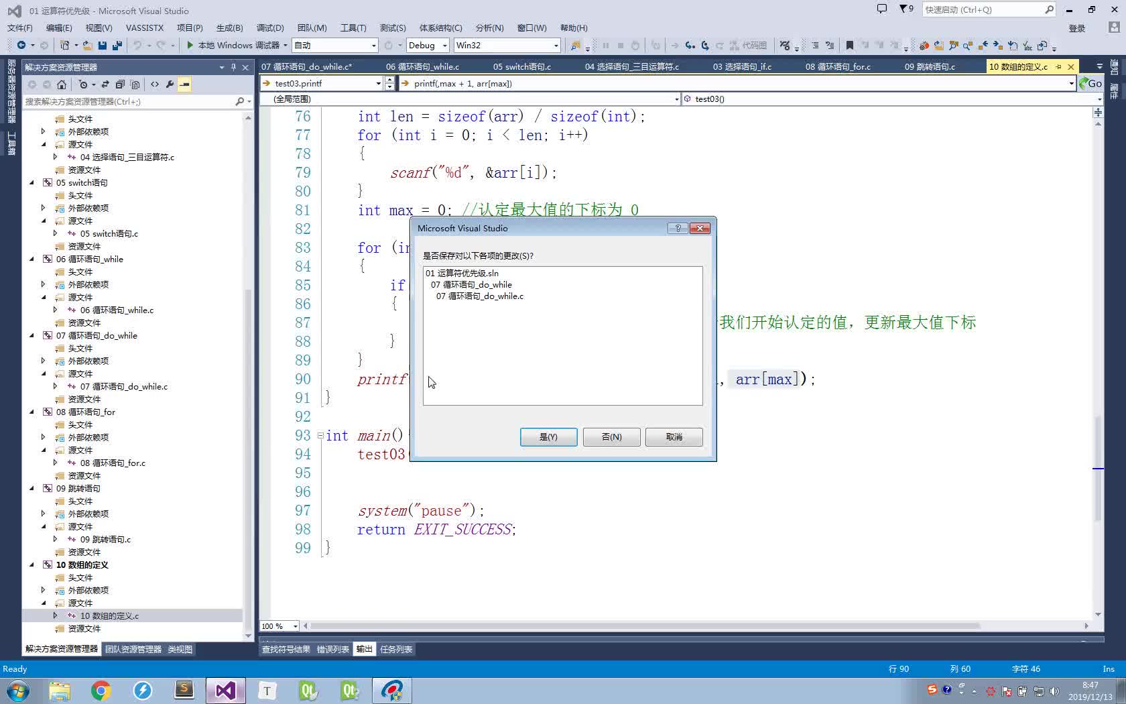Click the VAssistX open file in solution icon

[x=938, y=45]
